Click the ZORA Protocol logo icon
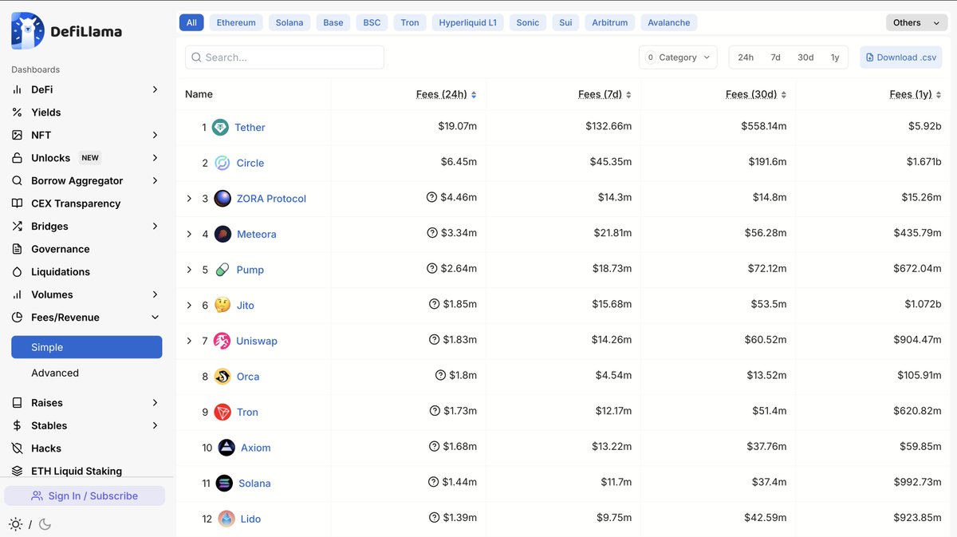Image resolution: width=957 pixels, height=537 pixels. [223, 199]
